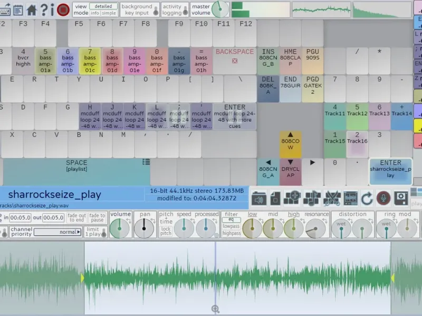Select the blank right arrow key
Screen dimensions: 422x316
pyautogui.click(x=312, y=172)
